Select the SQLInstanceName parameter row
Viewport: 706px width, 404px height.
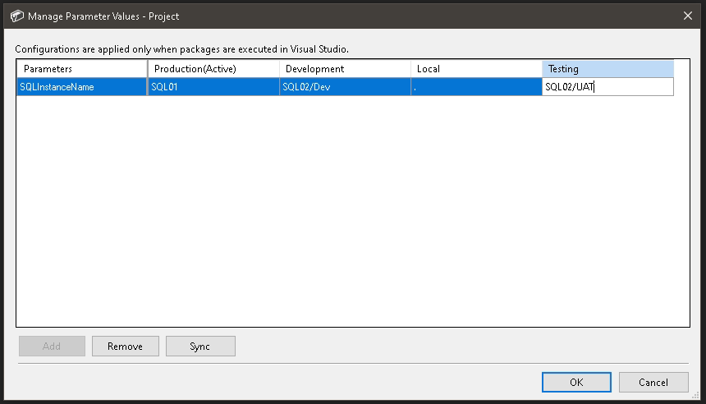(x=81, y=87)
